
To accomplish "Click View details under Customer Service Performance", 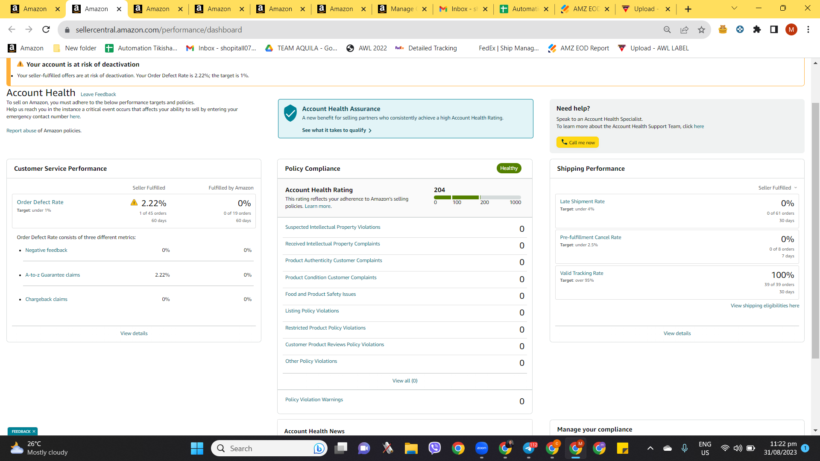I will [134, 333].
